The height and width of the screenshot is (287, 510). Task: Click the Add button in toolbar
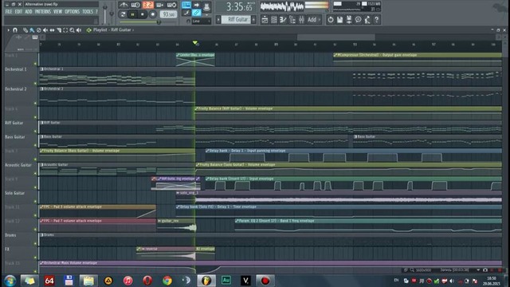tap(313, 20)
